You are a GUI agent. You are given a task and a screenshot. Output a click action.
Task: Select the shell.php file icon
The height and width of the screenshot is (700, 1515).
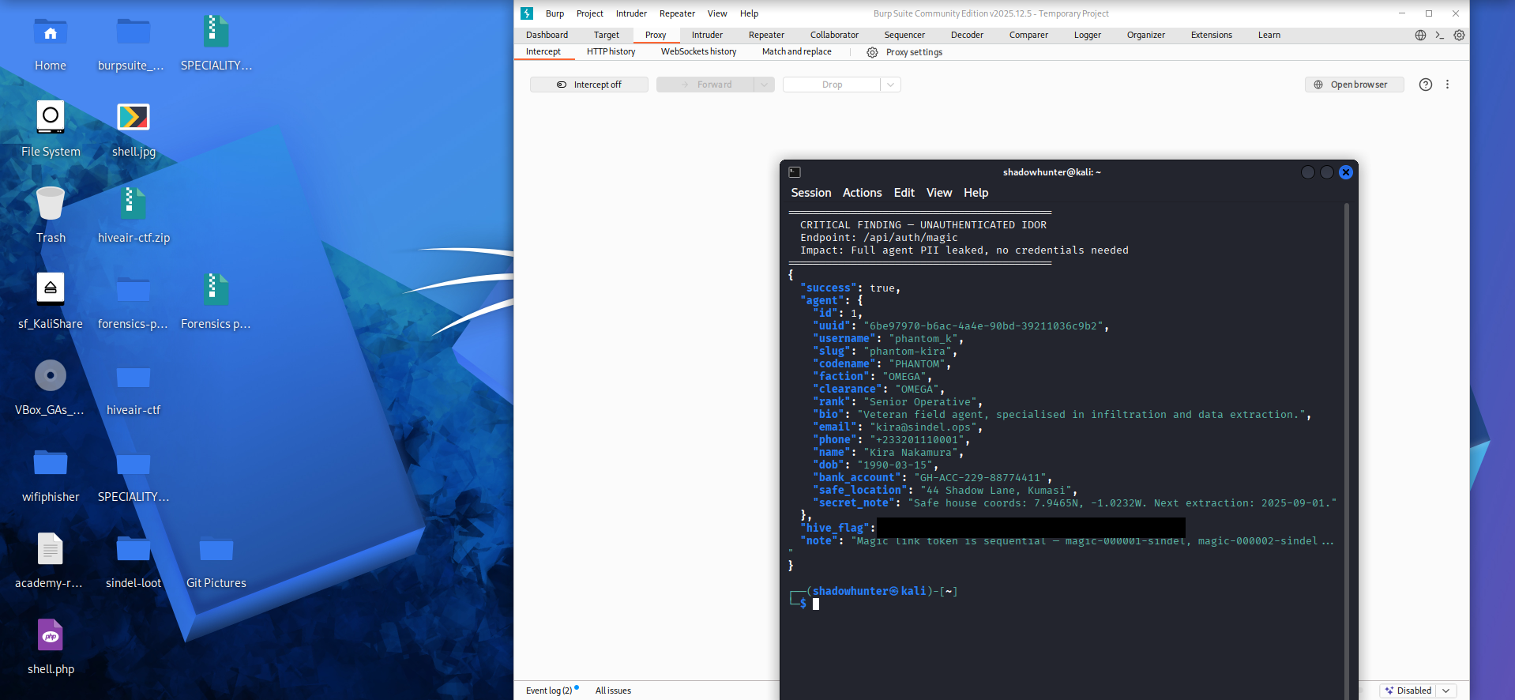point(51,634)
